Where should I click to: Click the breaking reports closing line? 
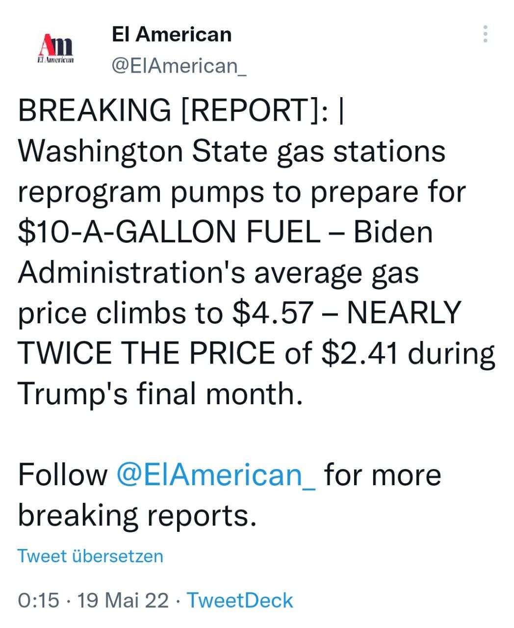click(x=137, y=515)
